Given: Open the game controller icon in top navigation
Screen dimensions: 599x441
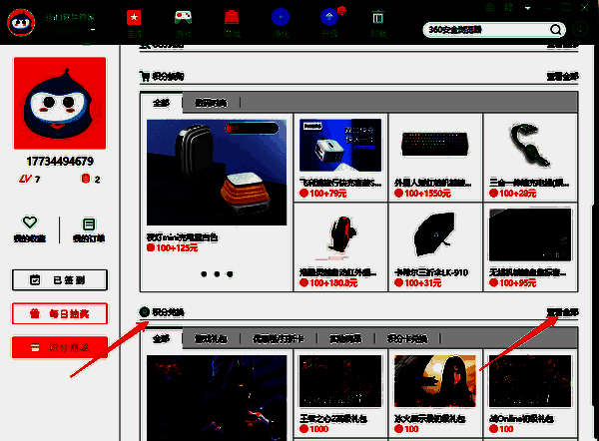Looking at the screenshot, I should point(184,18).
